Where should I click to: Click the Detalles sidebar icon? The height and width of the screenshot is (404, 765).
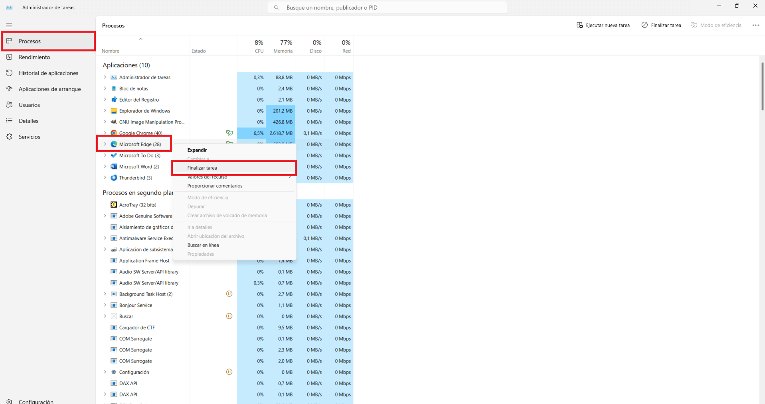9,121
